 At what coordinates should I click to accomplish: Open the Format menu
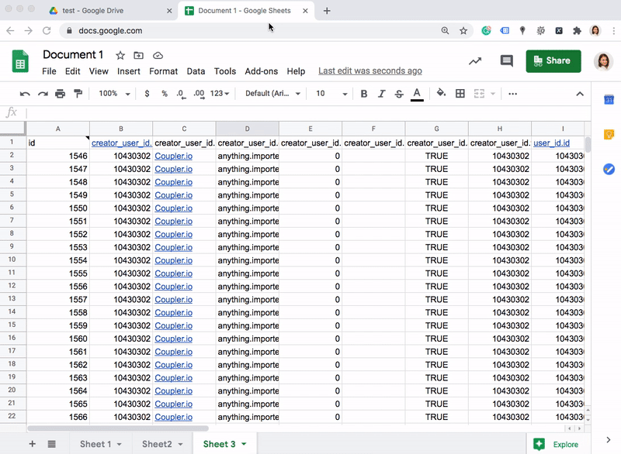163,71
